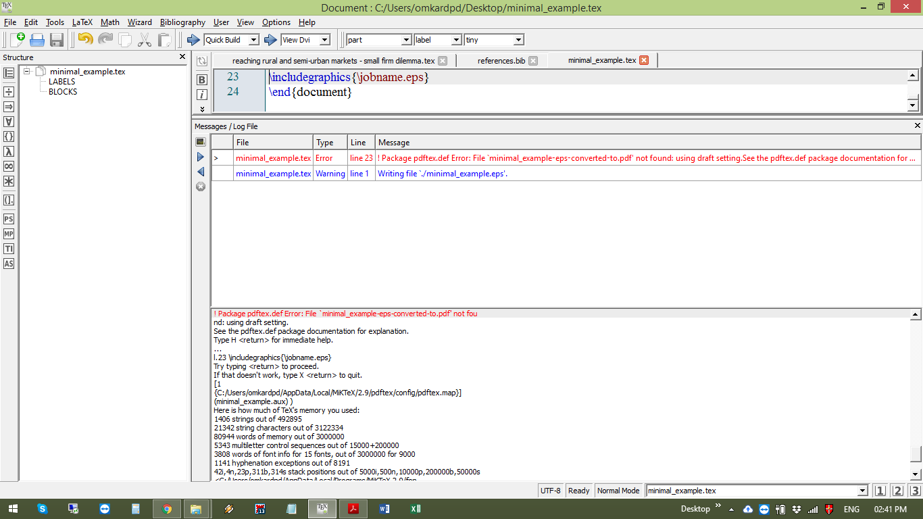Expand more editor tools double-chevron
The width and height of the screenshot is (923, 519).
coord(201,108)
